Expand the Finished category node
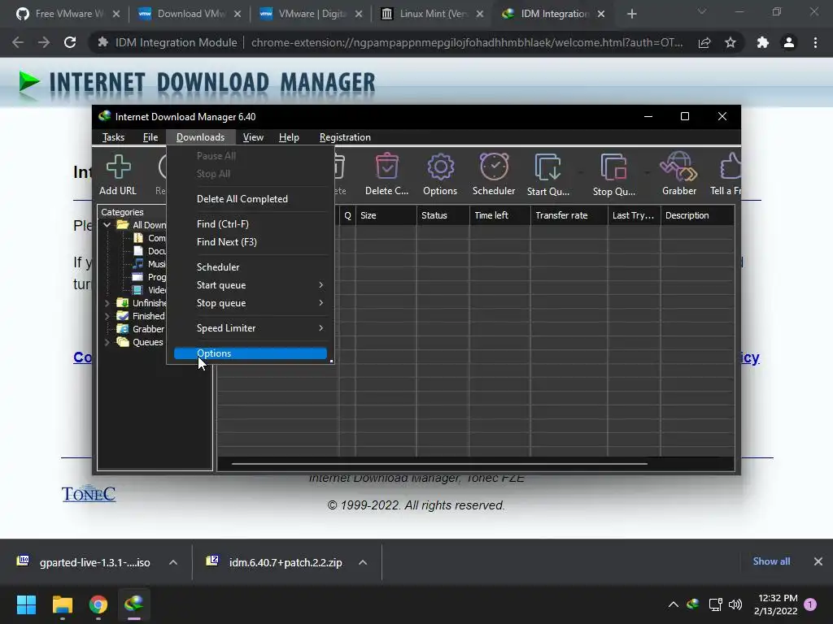 [107, 316]
